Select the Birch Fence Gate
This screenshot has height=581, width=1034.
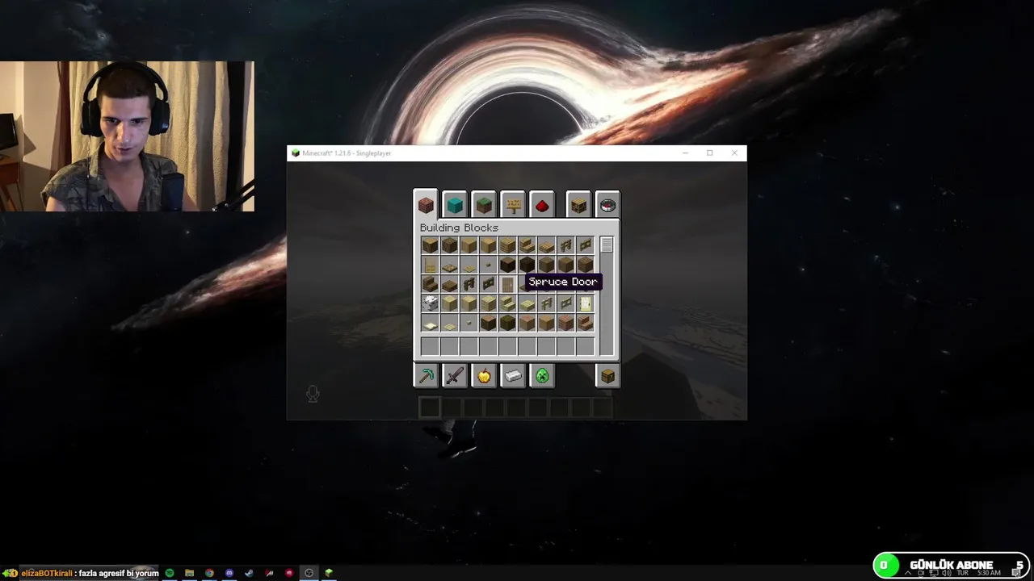[565, 303]
